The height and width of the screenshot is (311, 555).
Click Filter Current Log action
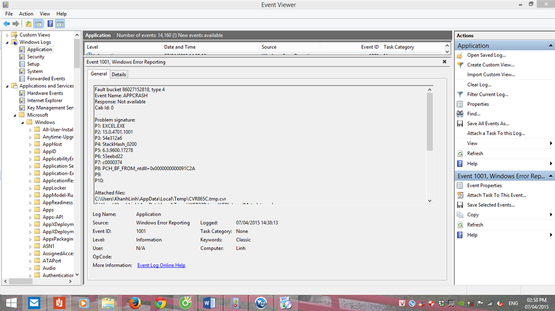click(x=487, y=94)
